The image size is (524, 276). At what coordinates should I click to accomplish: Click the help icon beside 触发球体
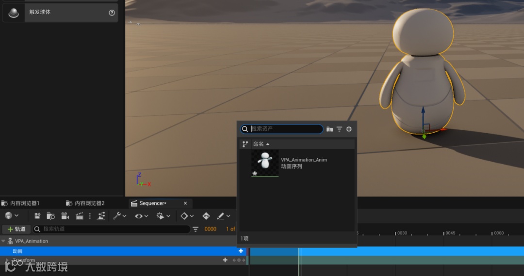[x=112, y=13]
